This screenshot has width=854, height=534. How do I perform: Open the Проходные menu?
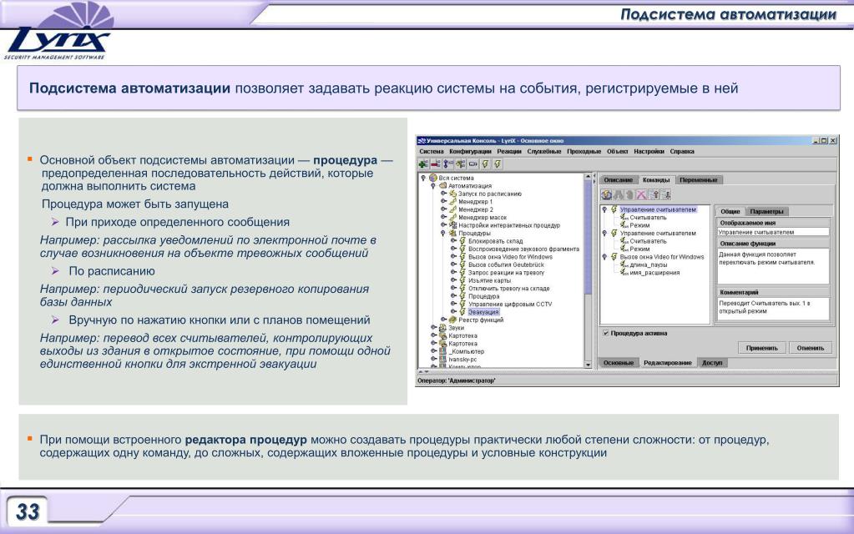coord(584,151)
